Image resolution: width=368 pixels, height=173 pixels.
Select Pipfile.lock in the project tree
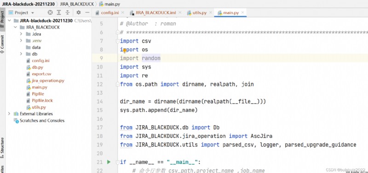coord(42,100)
